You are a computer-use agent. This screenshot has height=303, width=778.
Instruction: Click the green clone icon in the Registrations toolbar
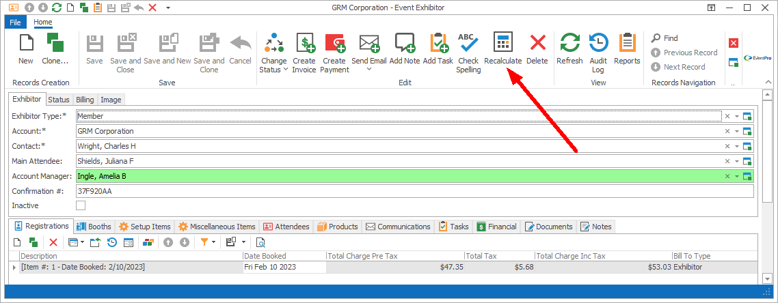coord(33,242)
